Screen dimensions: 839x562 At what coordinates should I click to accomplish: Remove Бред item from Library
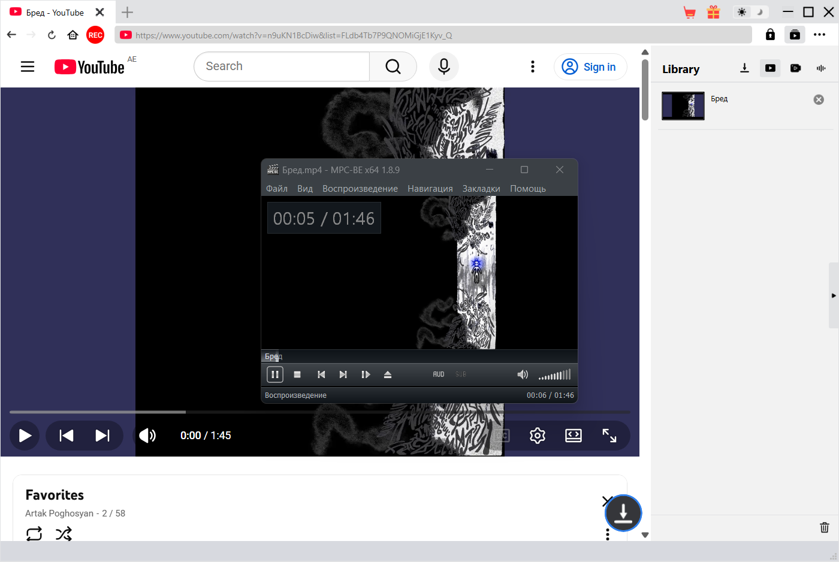click(x=819, y=99)
